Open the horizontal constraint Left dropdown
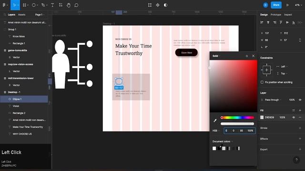 (x=284, y=66)
